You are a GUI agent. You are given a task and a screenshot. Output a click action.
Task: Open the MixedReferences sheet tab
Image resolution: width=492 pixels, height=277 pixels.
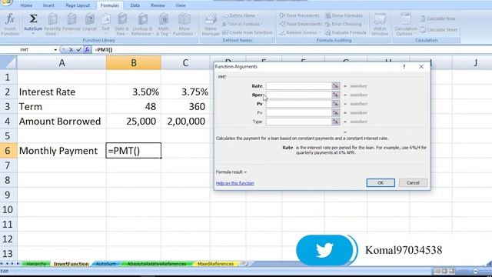(x=215, y=264)
